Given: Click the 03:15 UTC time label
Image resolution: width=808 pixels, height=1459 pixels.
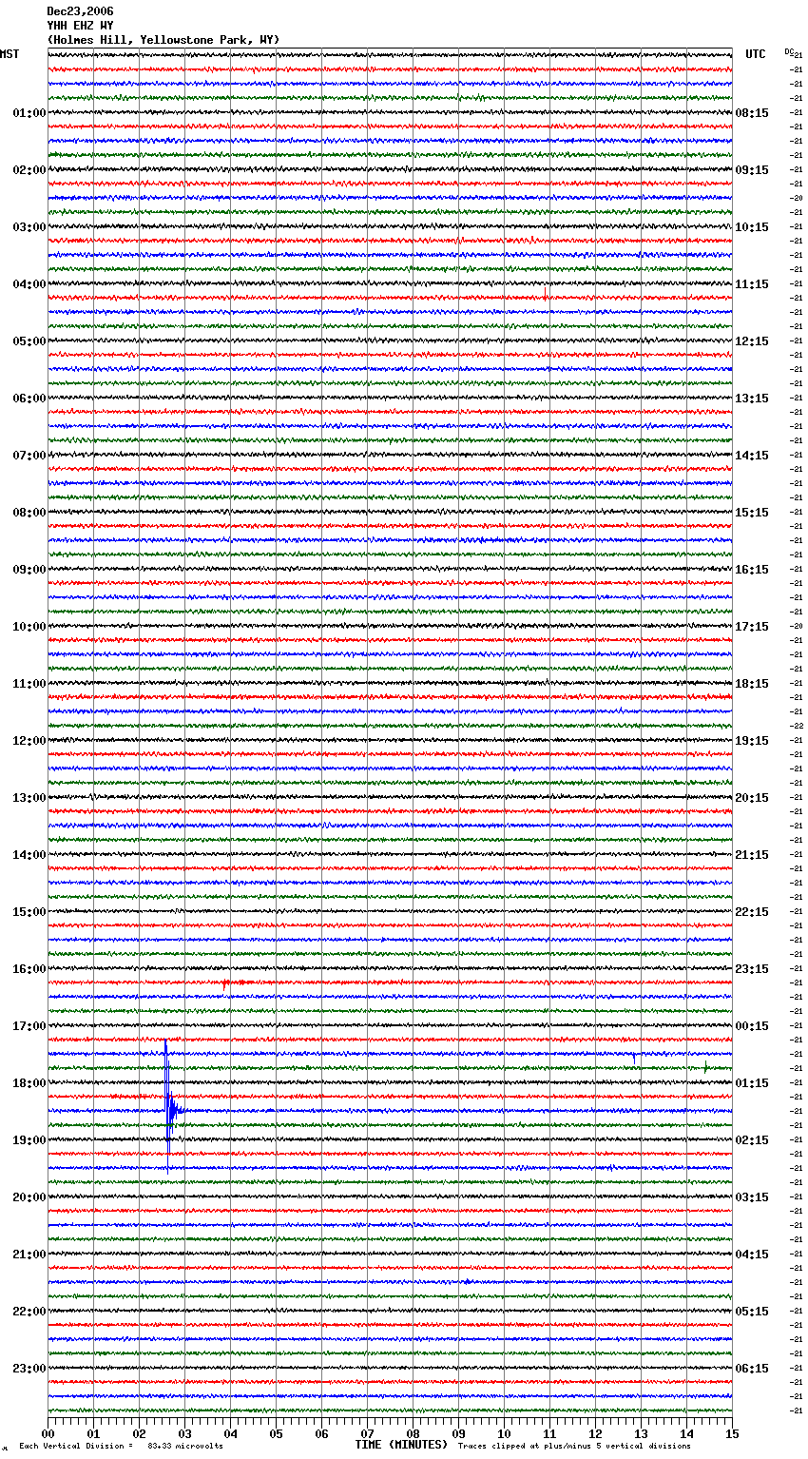Looking at the screenshot, I should 752,1197.
